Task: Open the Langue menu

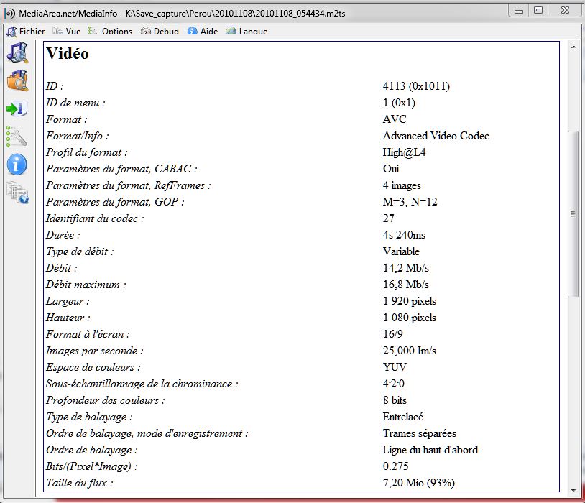Action: coord(247,32)
